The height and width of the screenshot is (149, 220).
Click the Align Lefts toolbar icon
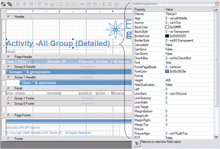pos(19,4)
